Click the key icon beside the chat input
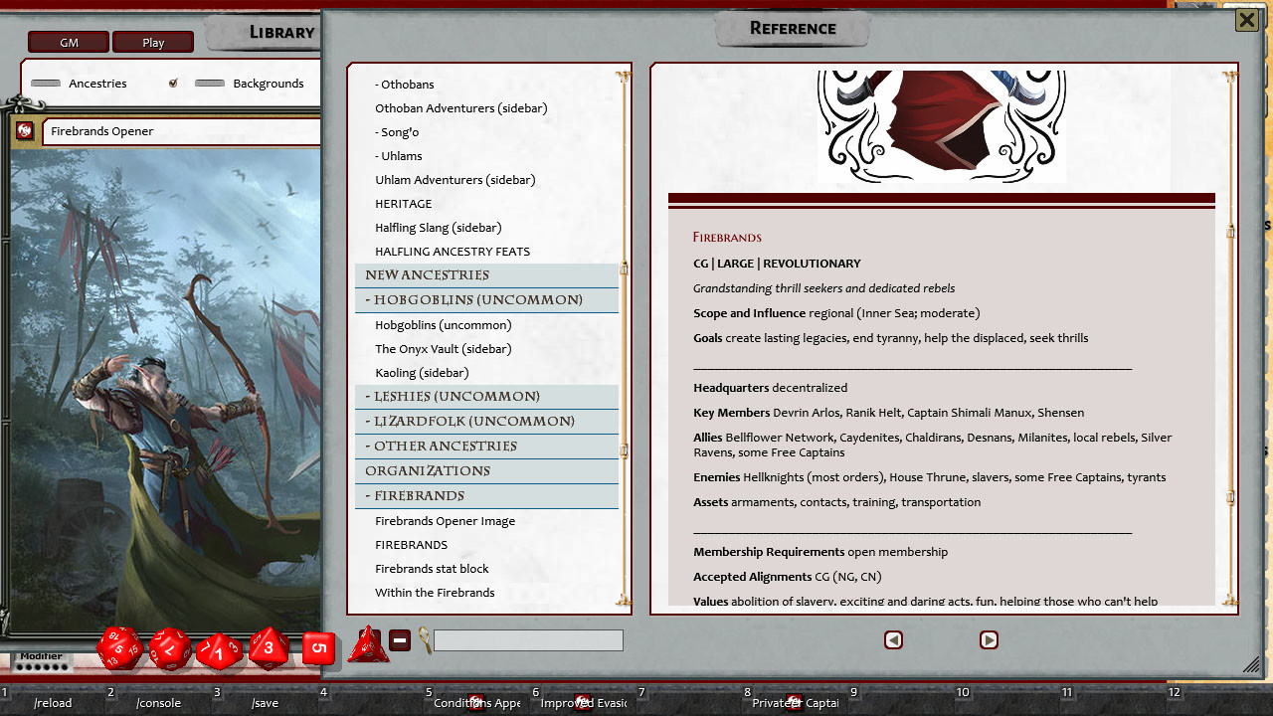This screenshot has height=716, width=1273. tap(423, 640)
